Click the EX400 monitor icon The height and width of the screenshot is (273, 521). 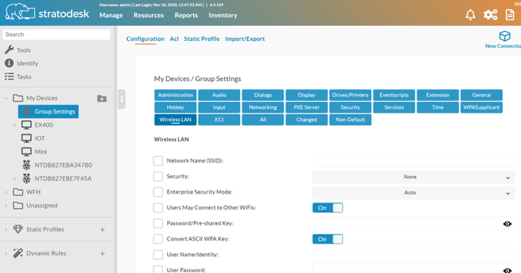point(27,125)
